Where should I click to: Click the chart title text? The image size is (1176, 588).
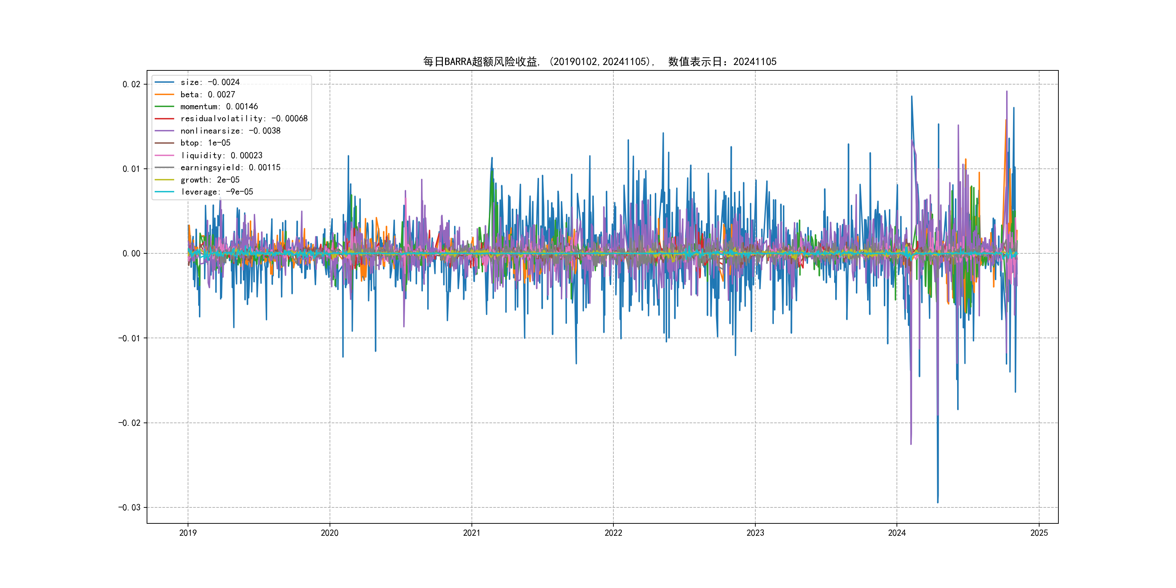pyautogui.click(x=599, y=62)
